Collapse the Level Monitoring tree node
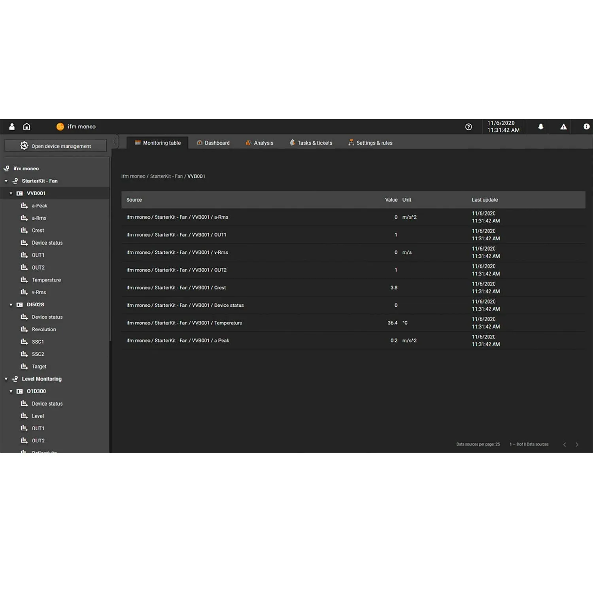 [x=6, y=379]
